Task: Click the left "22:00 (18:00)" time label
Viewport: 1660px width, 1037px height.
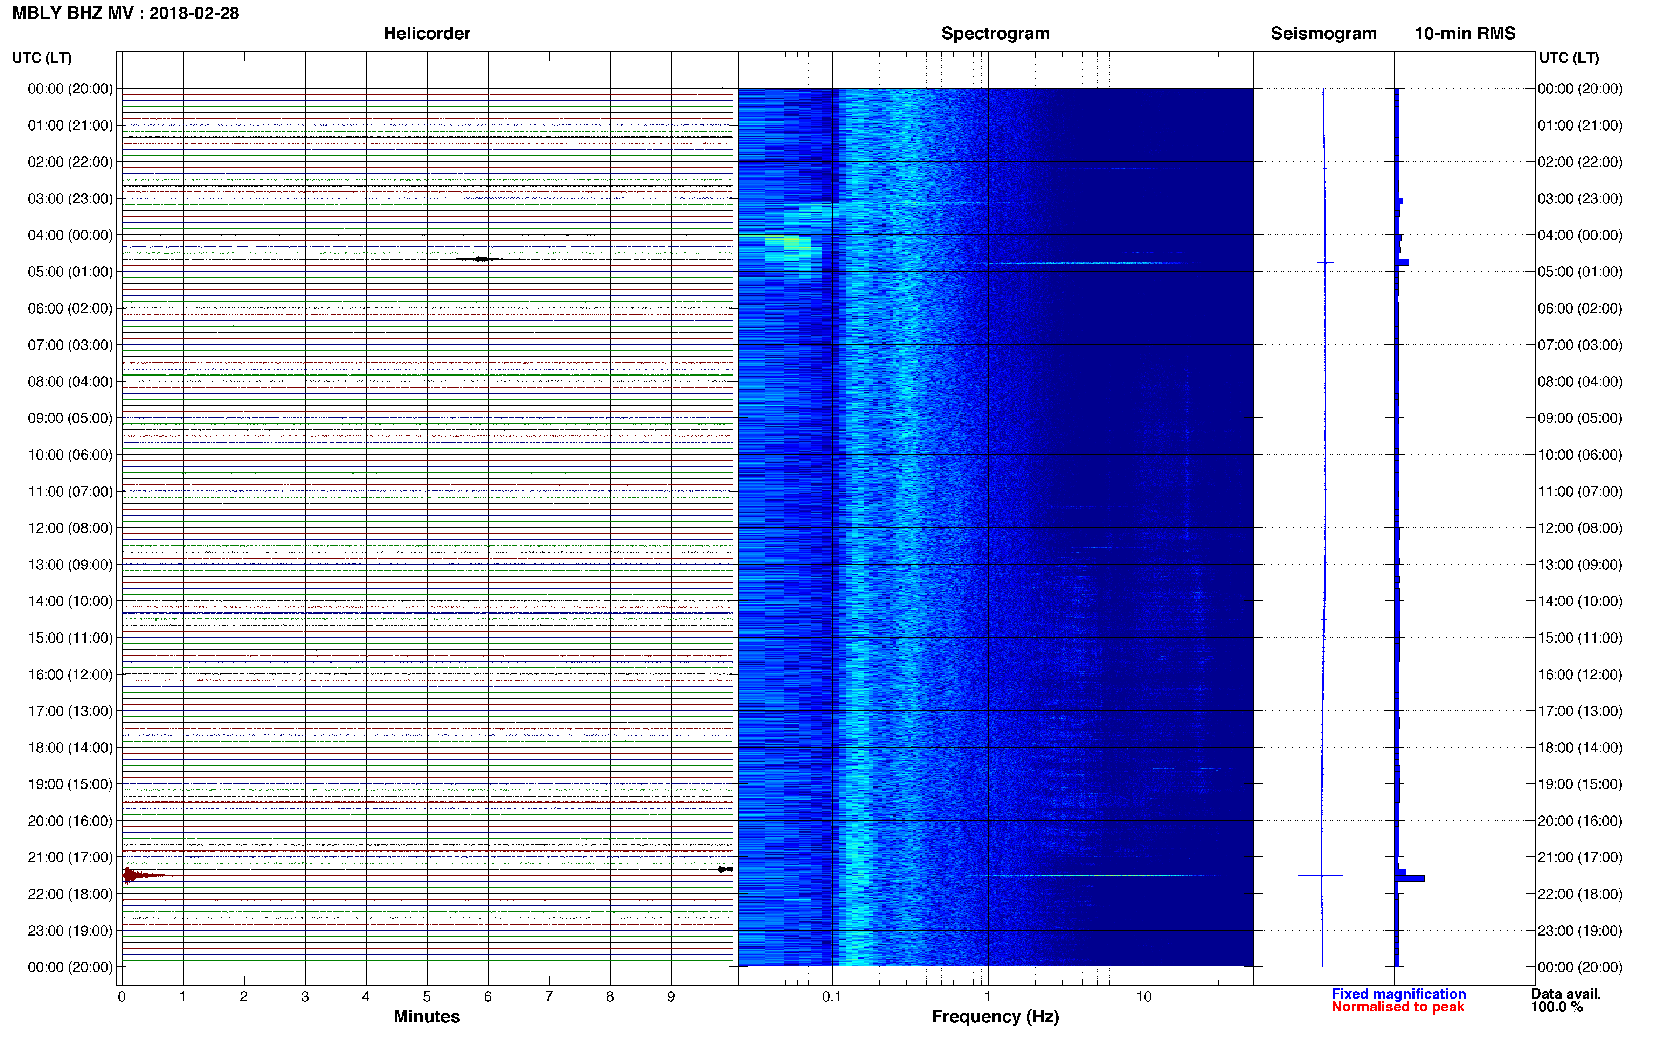Action: (70, 894)
